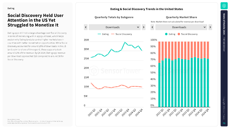
Task: Click the Dating line's peak at 2023 Q4
Action: 125,42
